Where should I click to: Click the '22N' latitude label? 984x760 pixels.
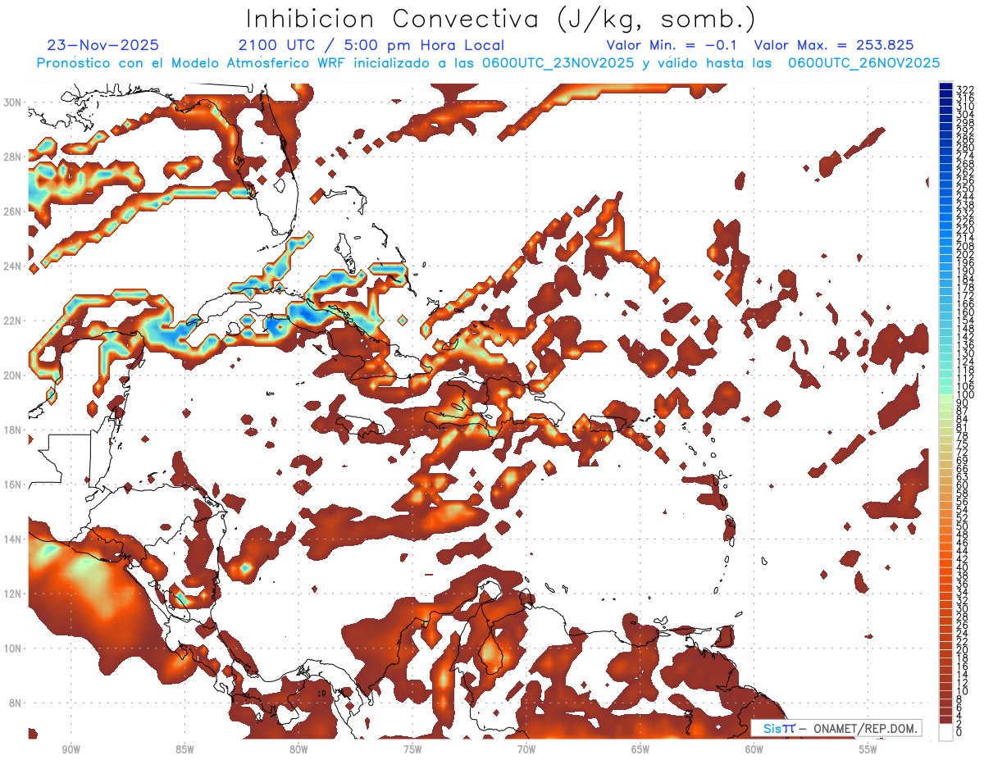pos(14,321)
